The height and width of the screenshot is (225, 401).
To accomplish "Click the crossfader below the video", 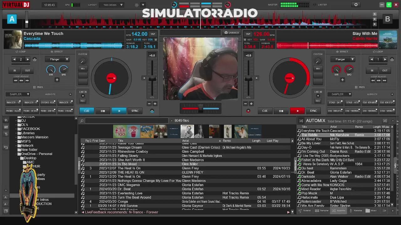I will 200,108.
